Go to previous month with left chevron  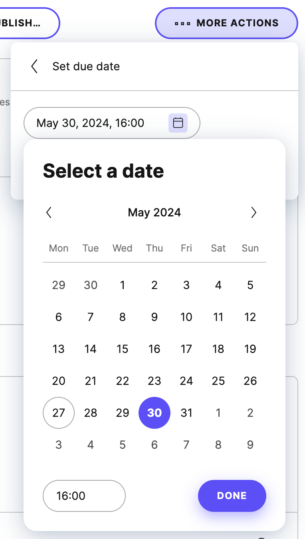49,212
